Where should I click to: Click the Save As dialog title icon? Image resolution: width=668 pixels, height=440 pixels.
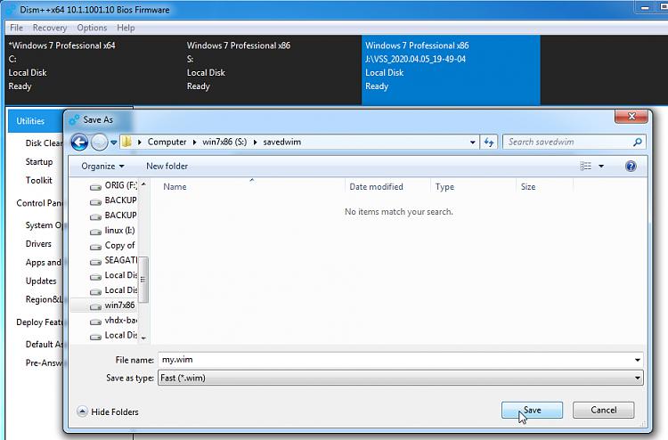point(74,120)
